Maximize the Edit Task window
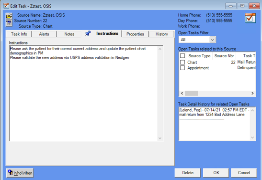 (242, 6)
